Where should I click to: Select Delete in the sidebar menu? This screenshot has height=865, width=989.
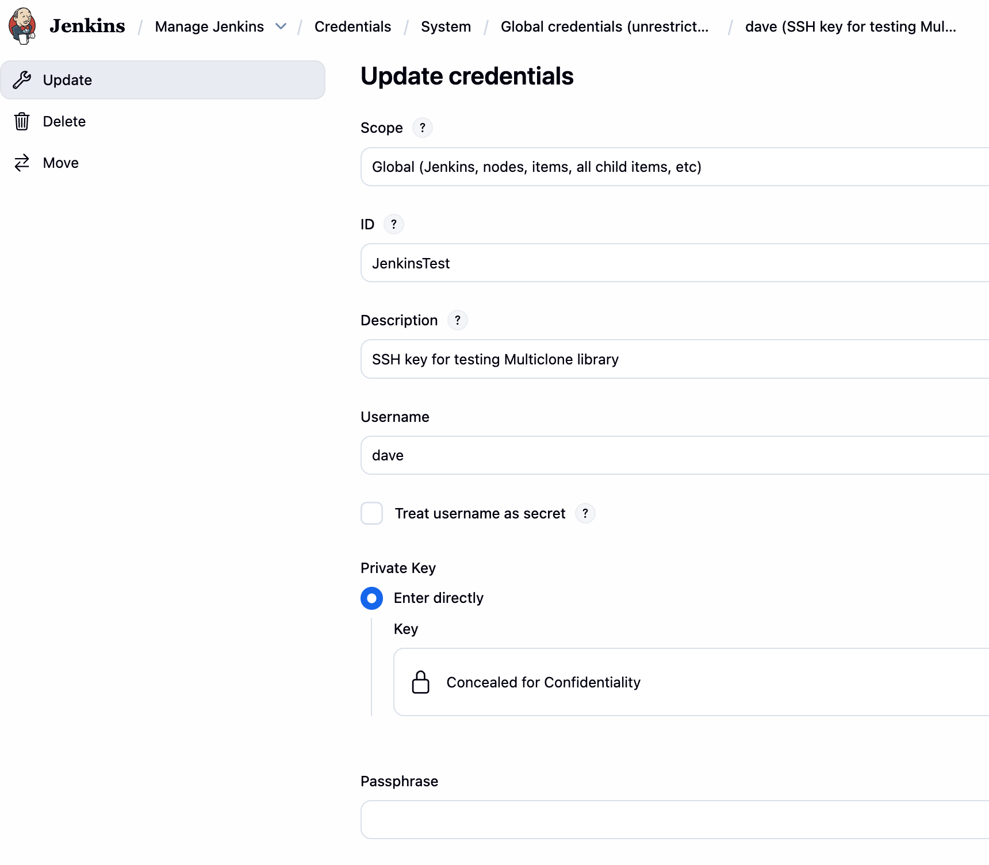coord(64,121)
